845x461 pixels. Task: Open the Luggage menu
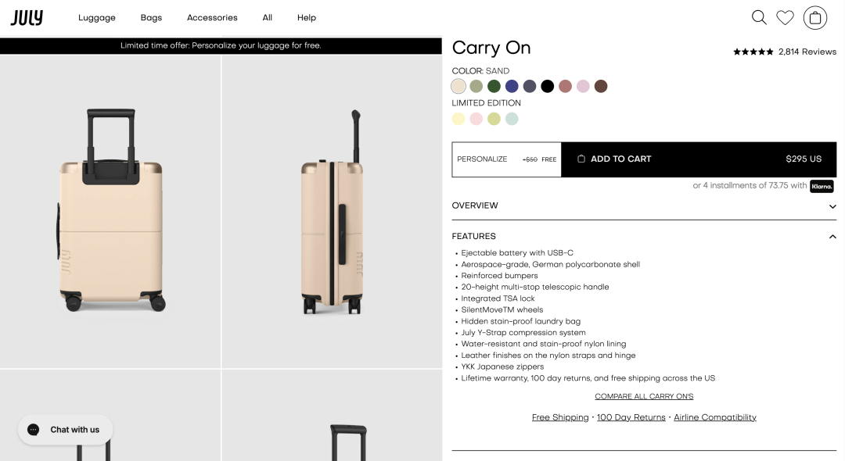[97, 17]
